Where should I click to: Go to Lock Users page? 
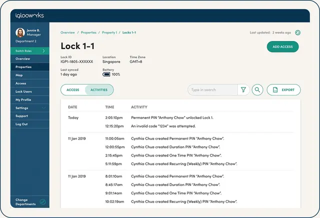23,91
